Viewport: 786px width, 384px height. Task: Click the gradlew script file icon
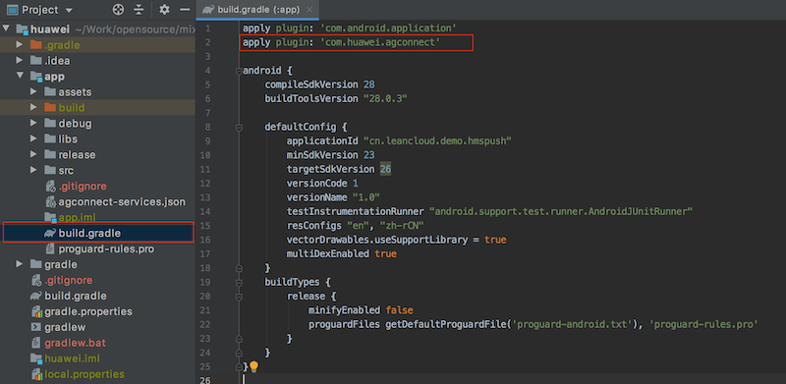pyautogui.click(x=35, y=327)
